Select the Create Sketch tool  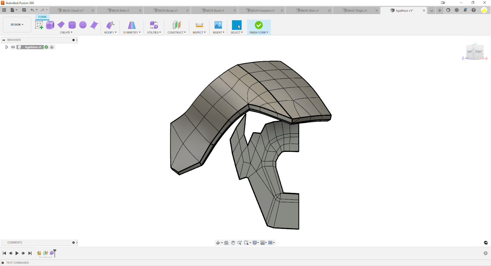(x=39, y=25)
